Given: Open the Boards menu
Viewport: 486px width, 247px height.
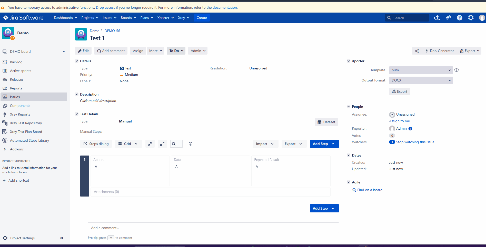Looking at the screenshot, I should pyautogui.click(x=128, y=18).
